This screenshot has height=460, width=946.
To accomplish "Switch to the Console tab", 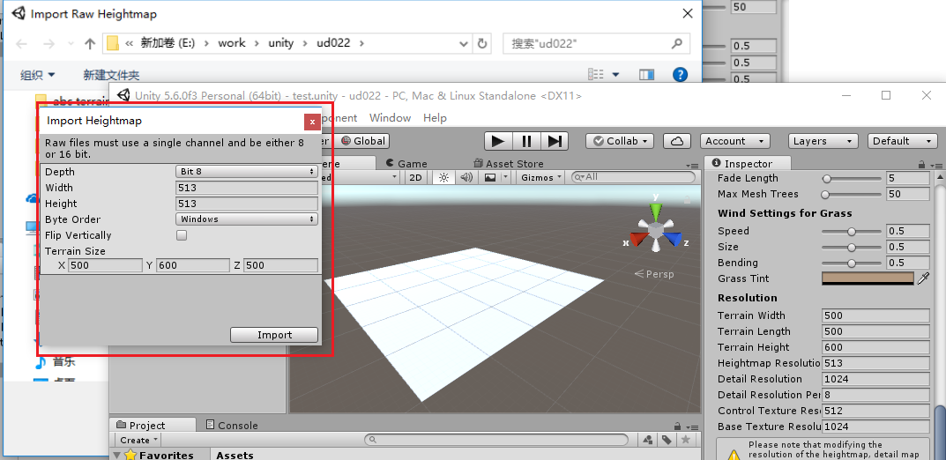I will coord(232,425).
